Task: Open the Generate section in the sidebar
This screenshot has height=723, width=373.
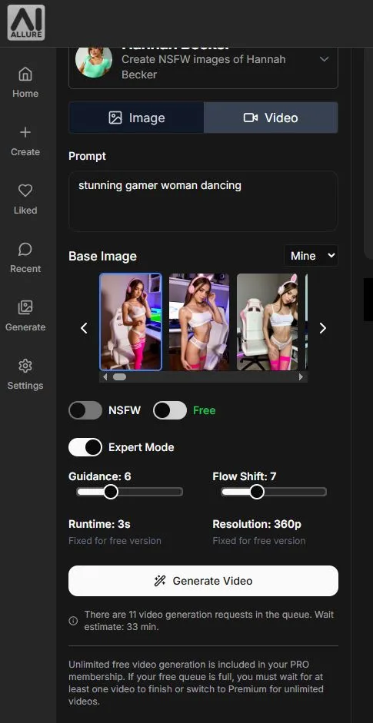Action: (x=25, y=316)
